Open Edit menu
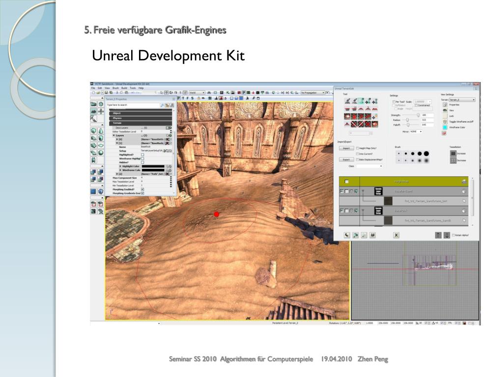This screenshot has height=377, width=503. tap(100, 88)
